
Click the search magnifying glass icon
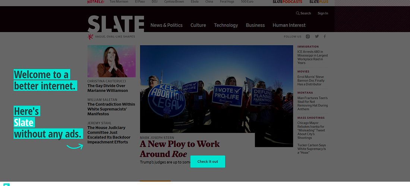coord(297,13)
